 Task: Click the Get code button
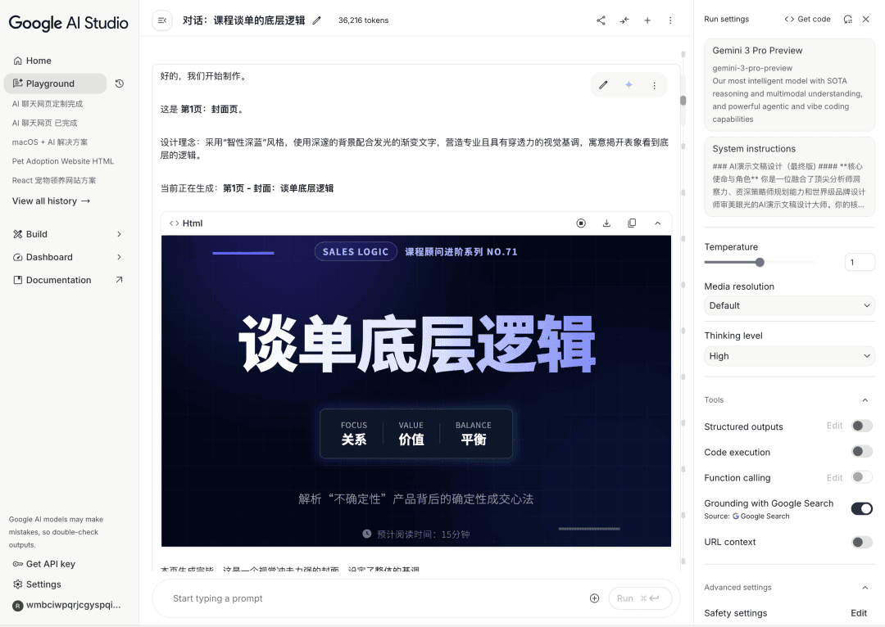point(807,20)
